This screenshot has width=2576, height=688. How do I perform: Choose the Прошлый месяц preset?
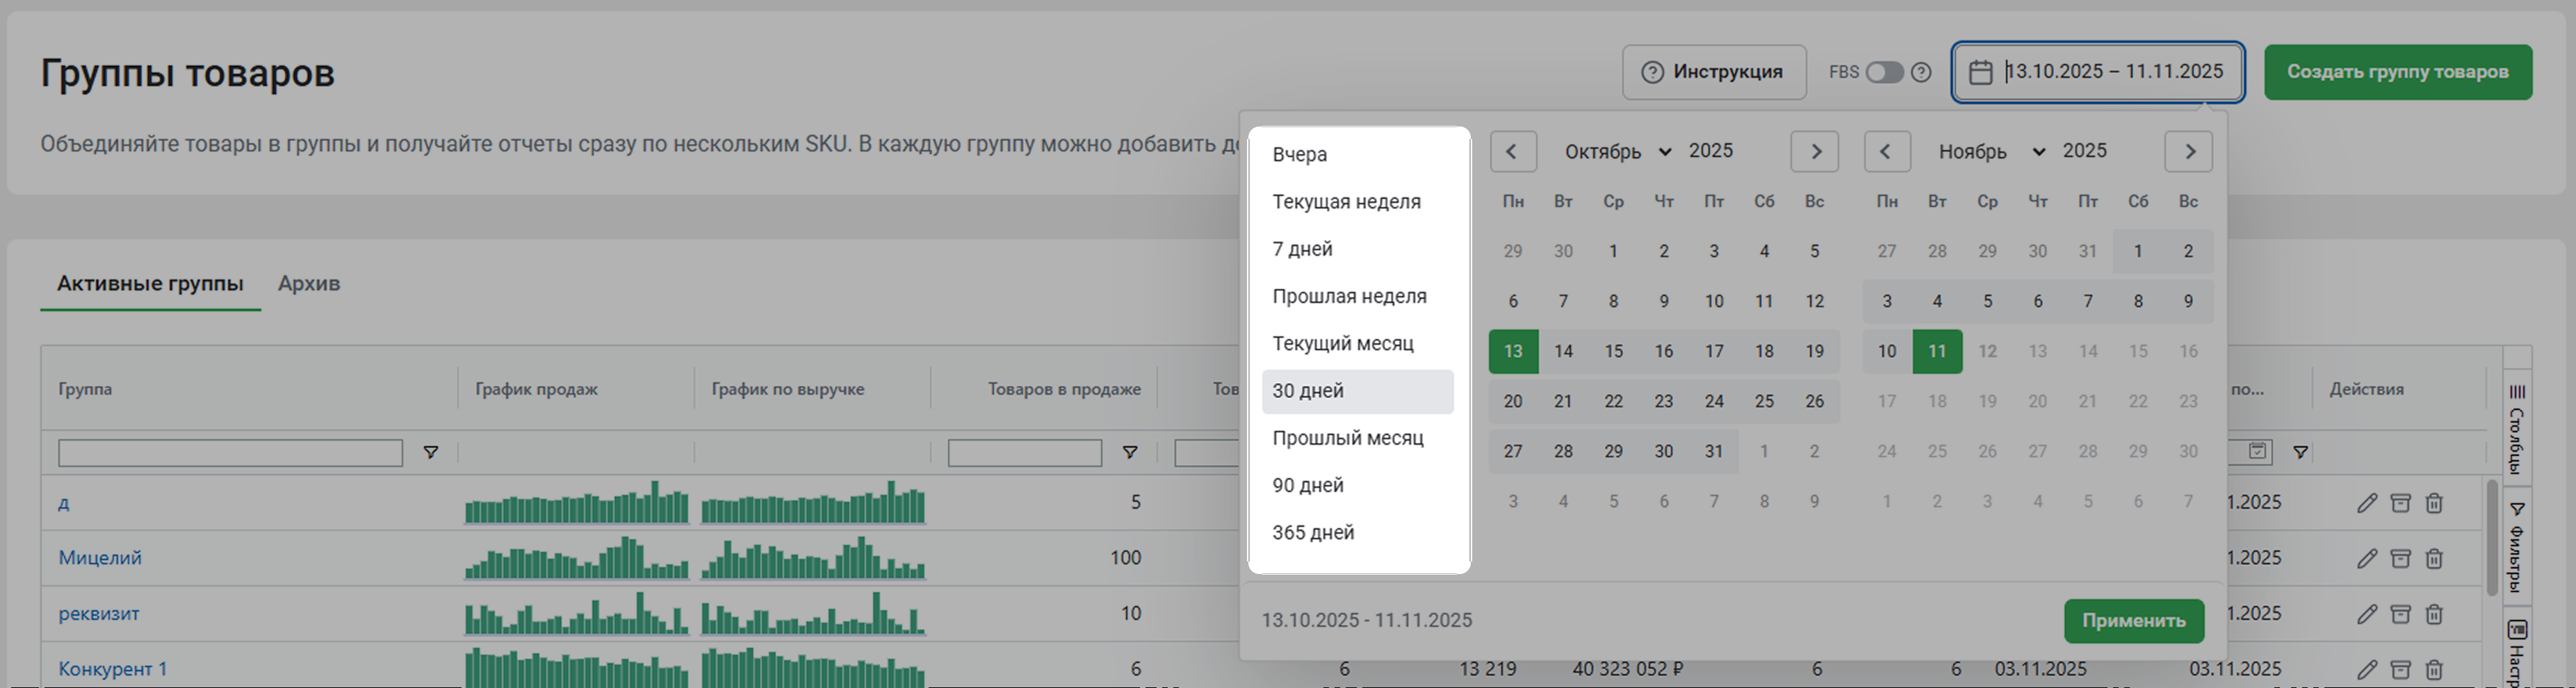coord(1347,438)
